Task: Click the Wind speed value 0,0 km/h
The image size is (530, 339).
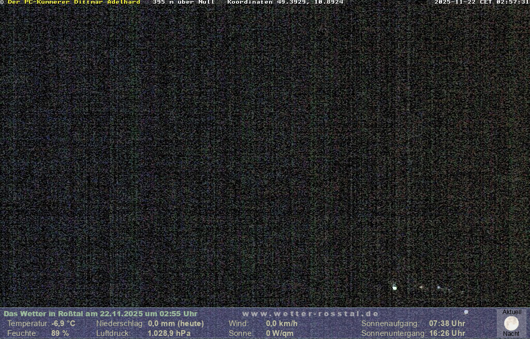Action: click(282, 323)
